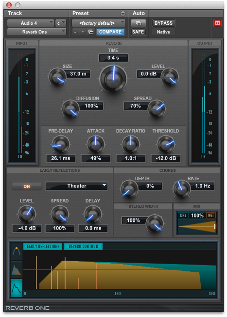
Task: Click the previous preset minus icon
Action: click(x=75, y=32)
